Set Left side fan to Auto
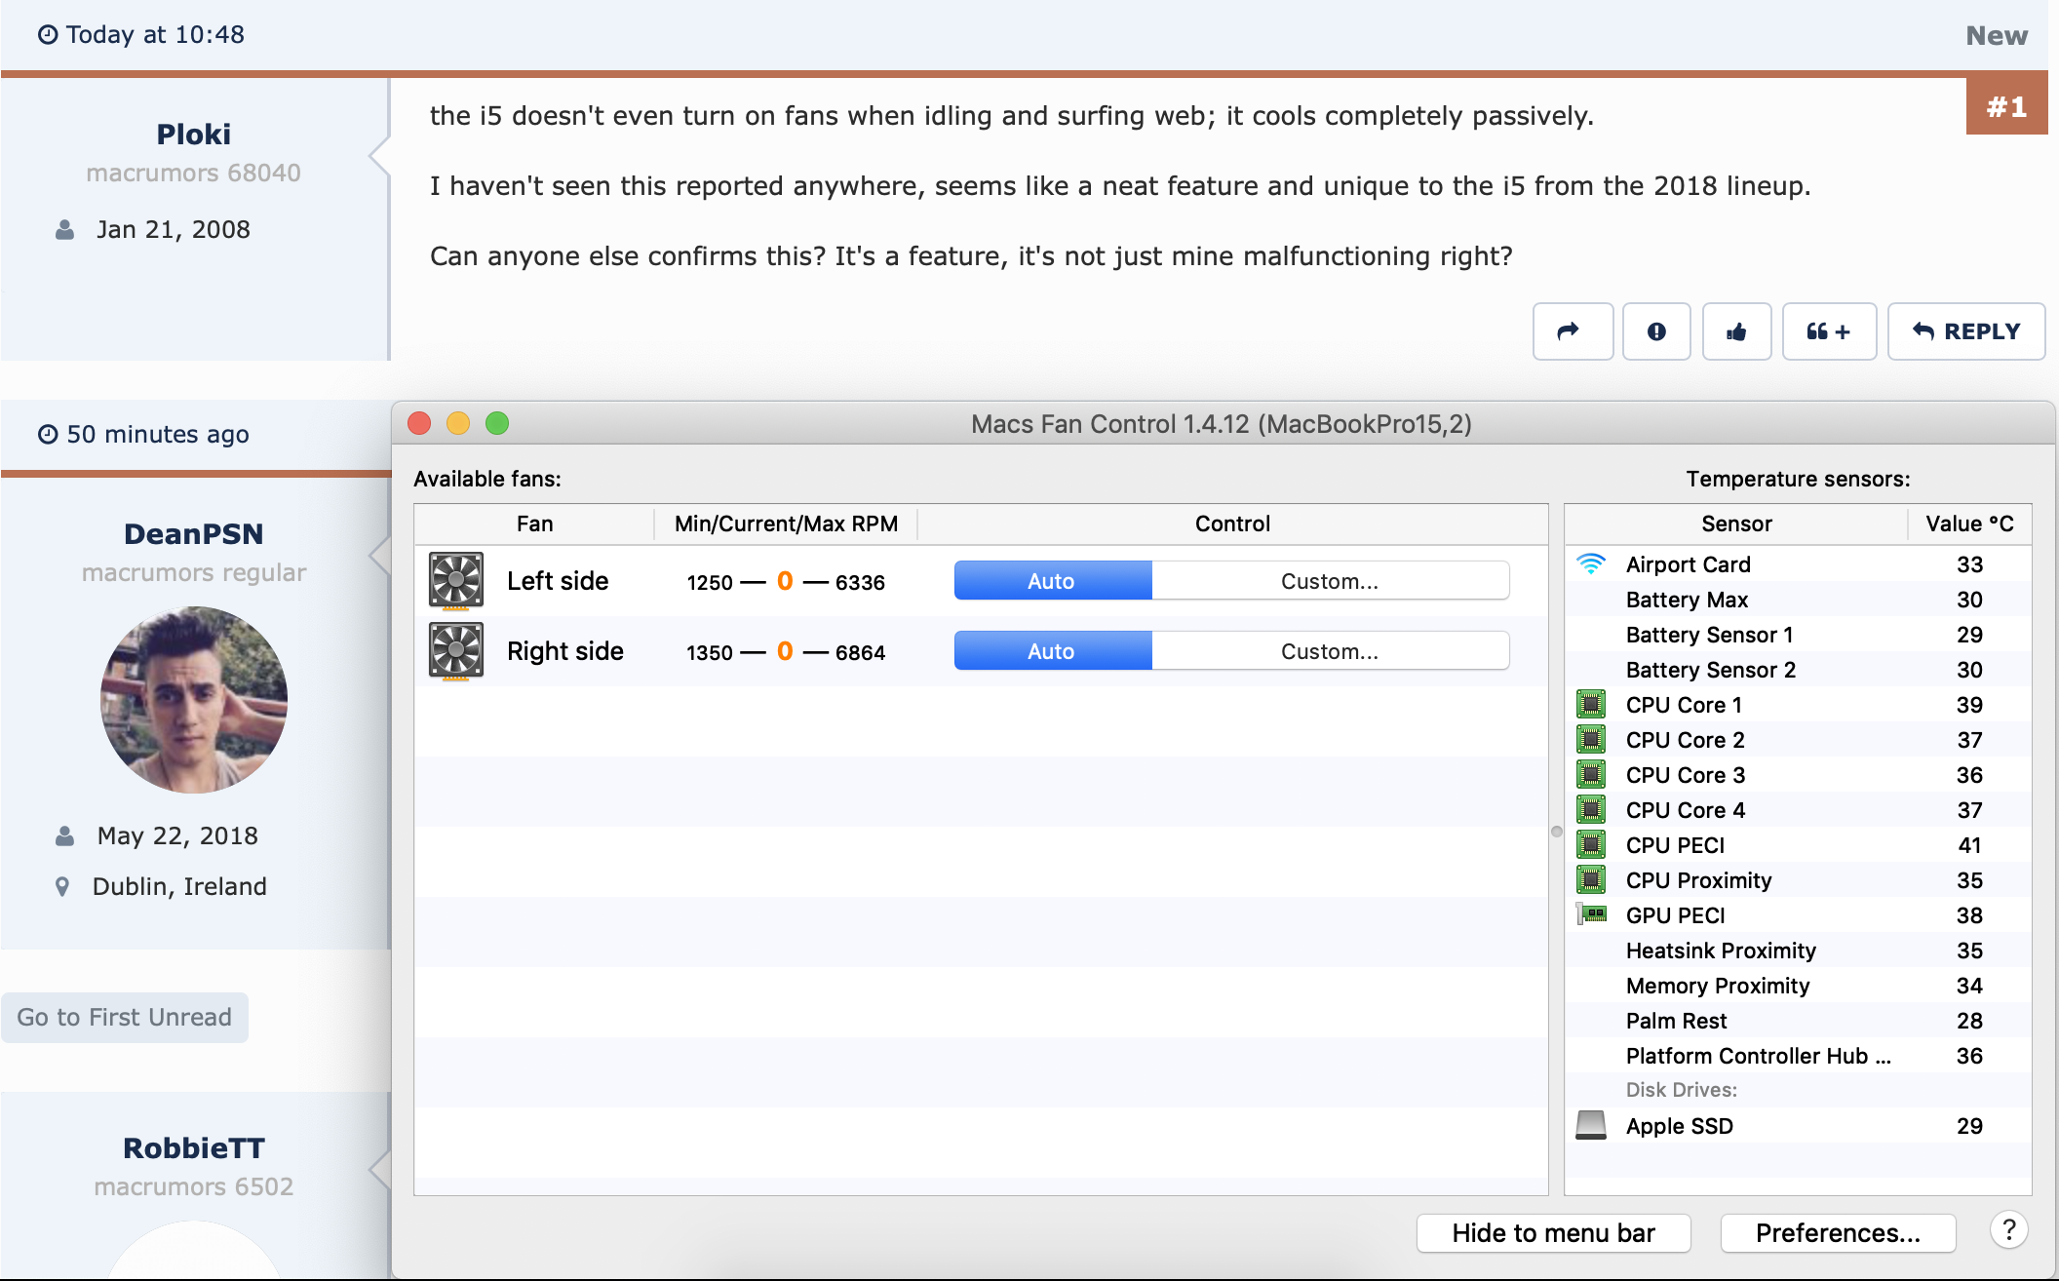The height and width of the screenshot is (1281, 2059). point(1052,581)
